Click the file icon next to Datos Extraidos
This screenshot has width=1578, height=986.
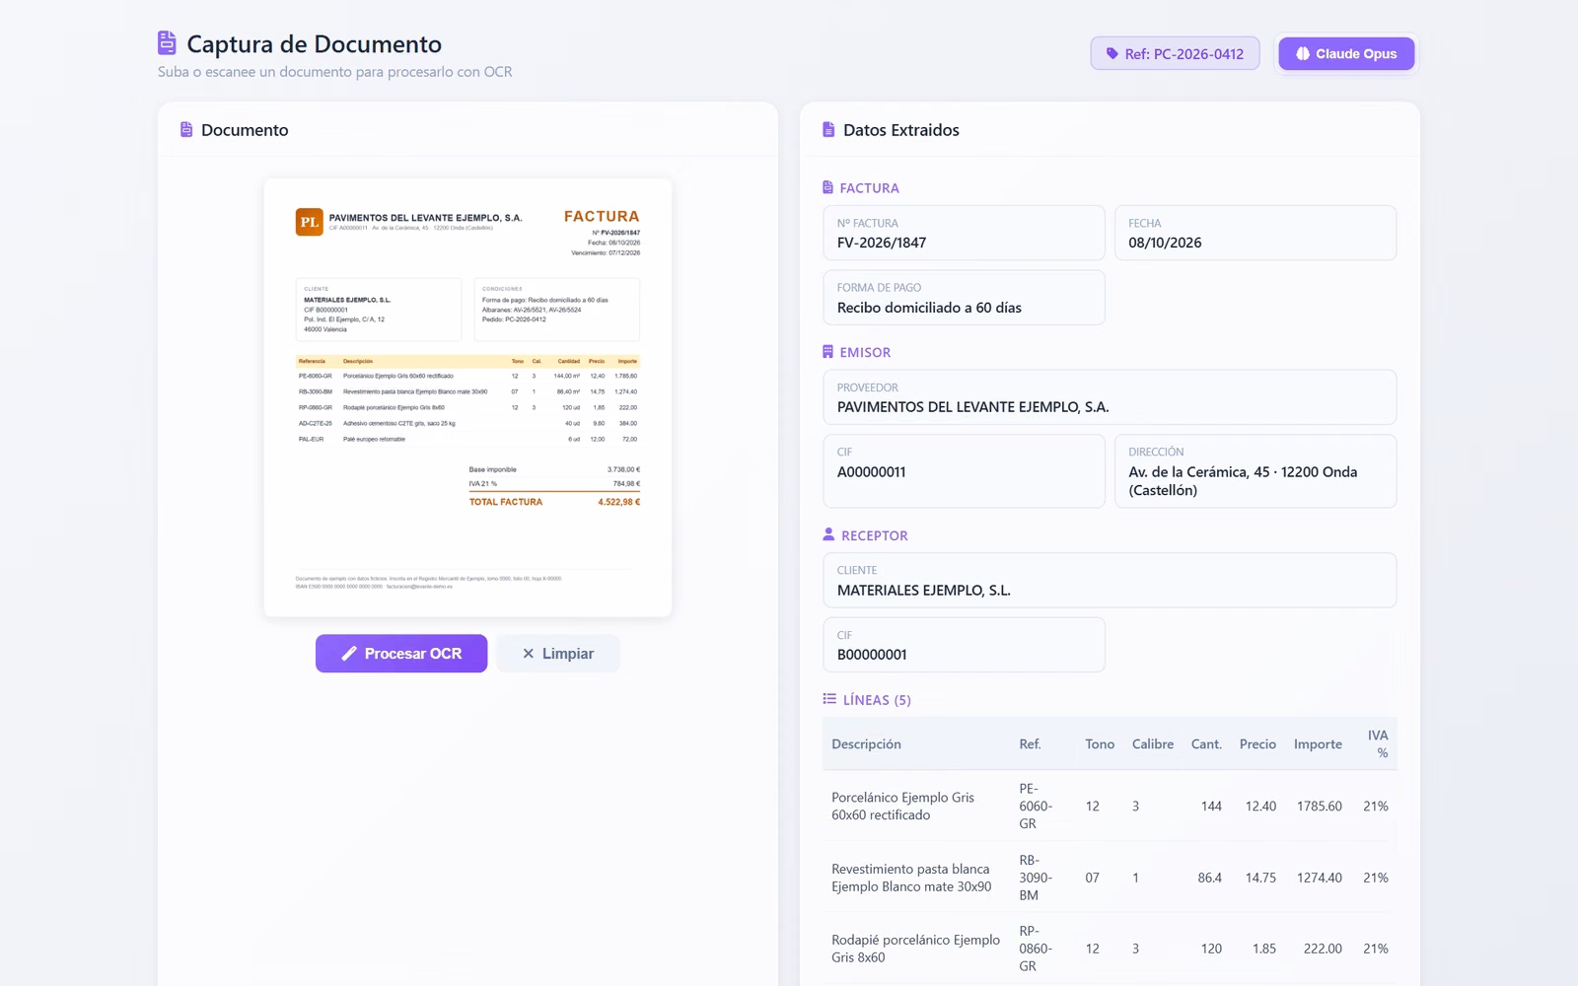tap(828, 129)
